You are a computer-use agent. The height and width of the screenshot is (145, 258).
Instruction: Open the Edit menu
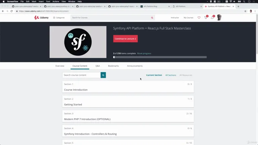pos(28,1)
